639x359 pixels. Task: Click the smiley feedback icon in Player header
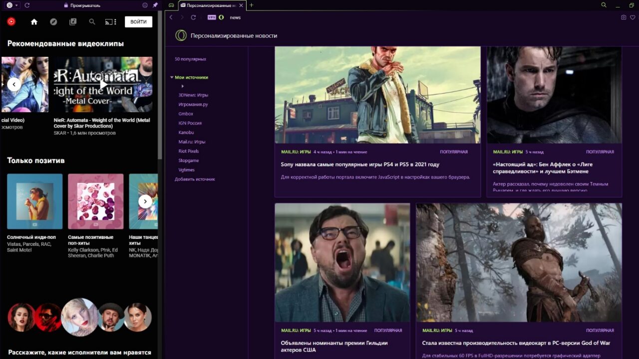[145, 5]
